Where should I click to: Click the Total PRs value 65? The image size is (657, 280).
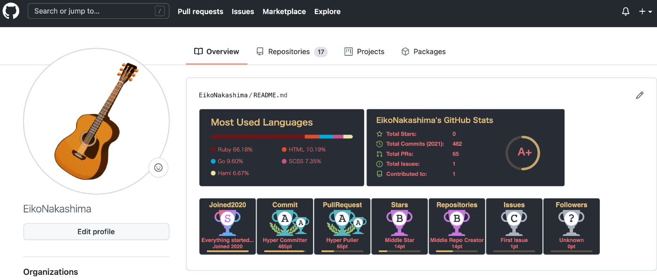coord(456,154)
